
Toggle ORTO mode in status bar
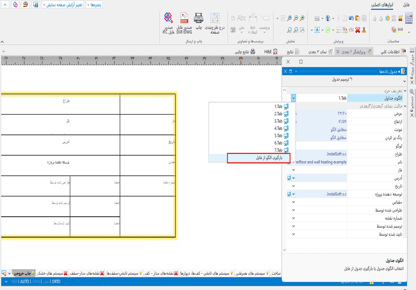tap(56, 282)
